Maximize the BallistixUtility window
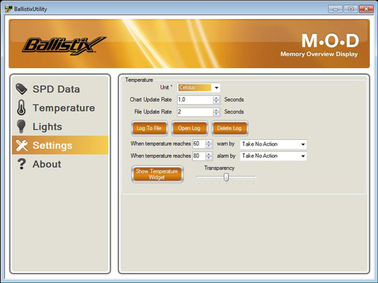 [351, 9]
